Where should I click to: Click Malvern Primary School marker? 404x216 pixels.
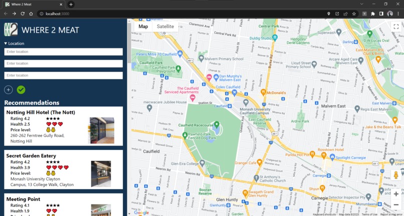[x=201, y=58]
